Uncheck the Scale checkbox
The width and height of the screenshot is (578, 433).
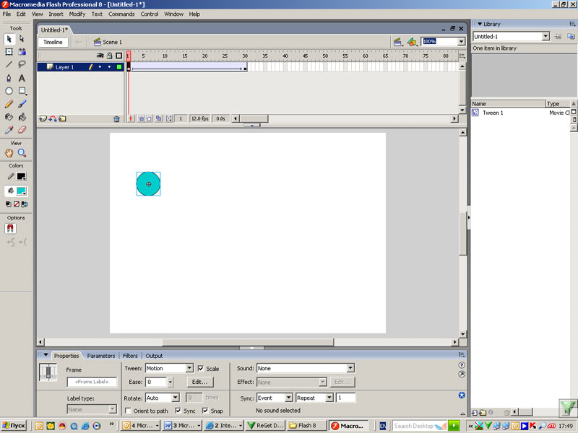(201, 368)
